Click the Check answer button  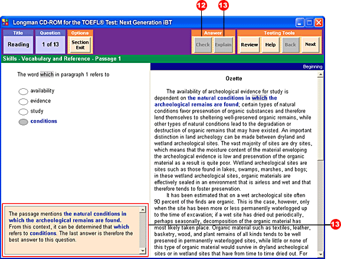click(203, 45)
